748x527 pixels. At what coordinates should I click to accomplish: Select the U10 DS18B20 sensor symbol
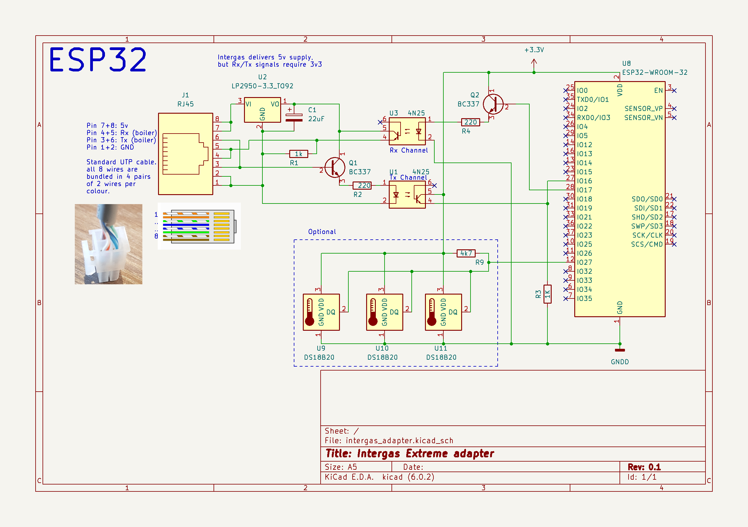385,312
